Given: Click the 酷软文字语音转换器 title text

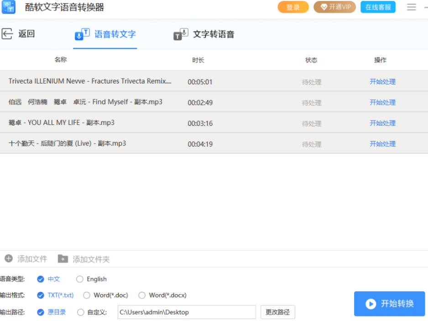Looking at the screenshot, I should coord(64,7).
